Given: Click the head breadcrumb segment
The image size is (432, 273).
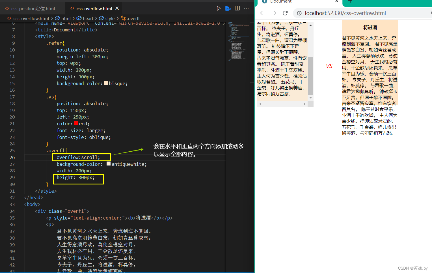Looking at the screenshot, I should click(88, 18).
